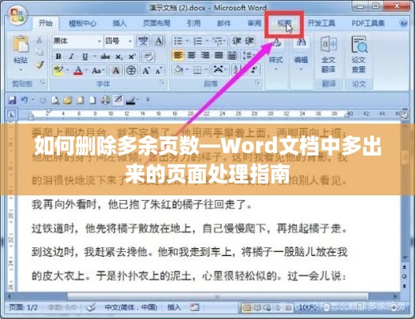Click the Increase Indent icon

249,41
